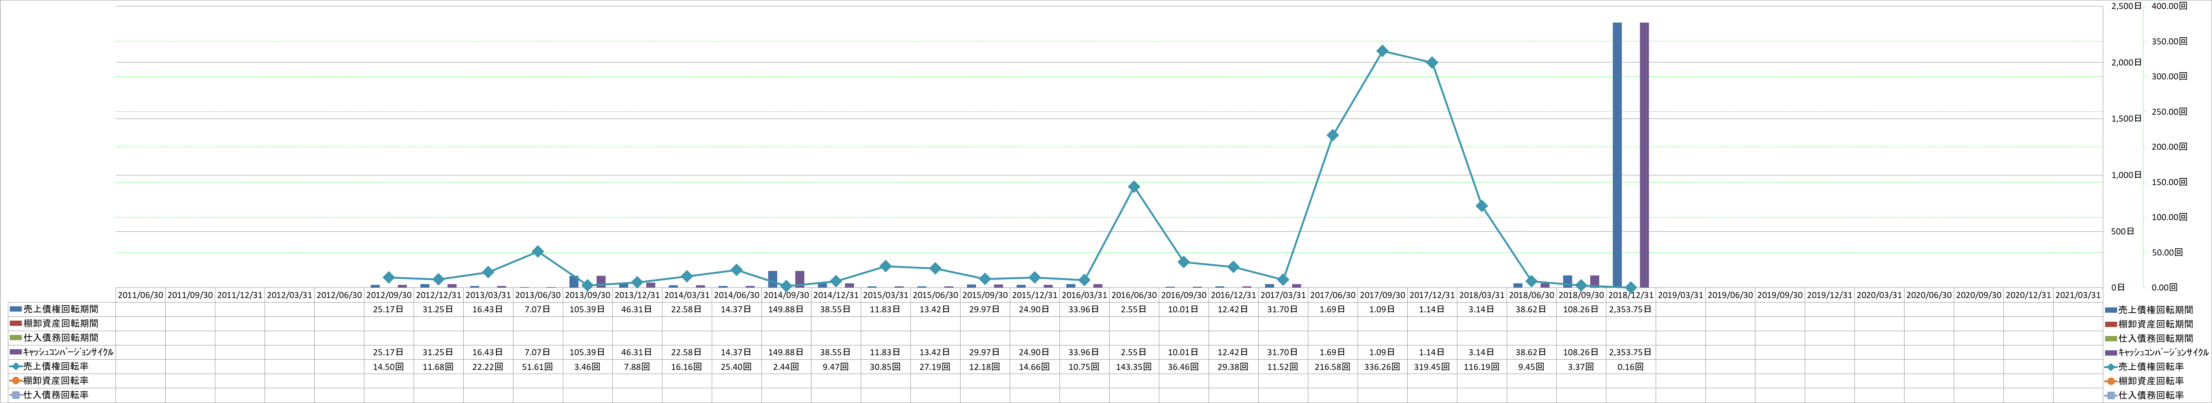Select 2,353.75日 cell in キャッシュコンバージョンサイクル row

pyautogui.click(x=1630, y=352)
